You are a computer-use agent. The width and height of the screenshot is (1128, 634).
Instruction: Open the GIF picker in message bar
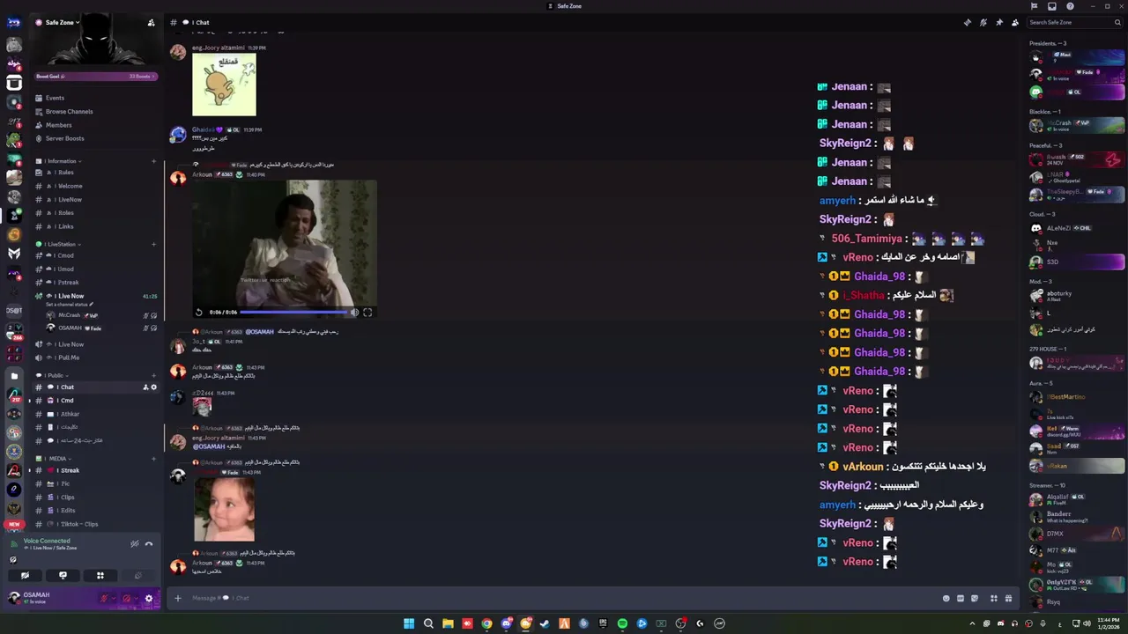pos(961,598)
